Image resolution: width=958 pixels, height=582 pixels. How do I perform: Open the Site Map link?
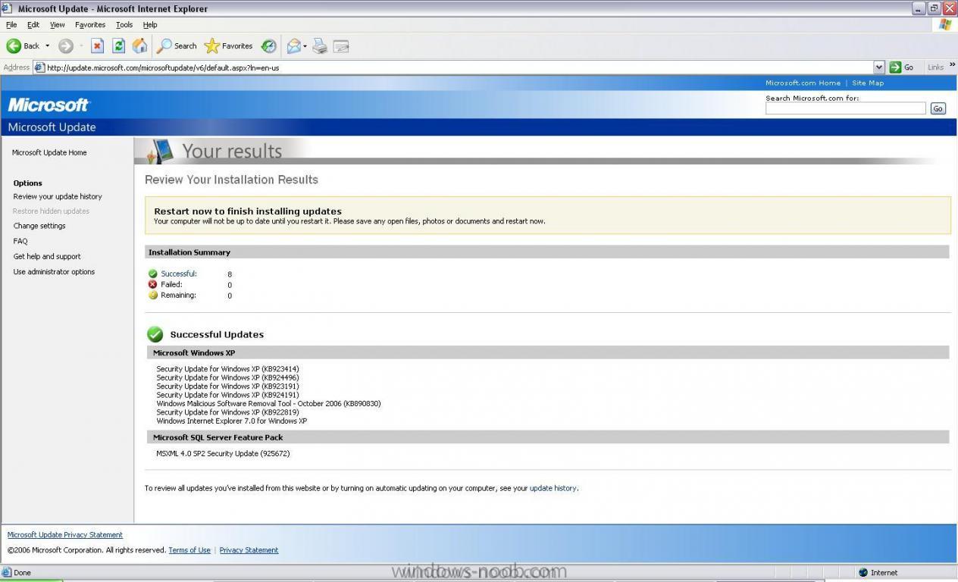868,83
